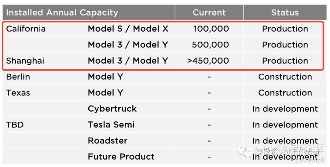This screenshot has height=167, width=330.
Task: Select the Cybertruck product cell
Action: [112, 109]
